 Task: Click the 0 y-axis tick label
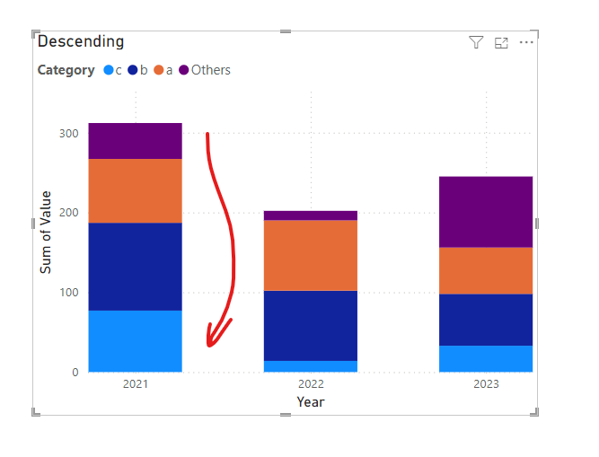(75, 373)
